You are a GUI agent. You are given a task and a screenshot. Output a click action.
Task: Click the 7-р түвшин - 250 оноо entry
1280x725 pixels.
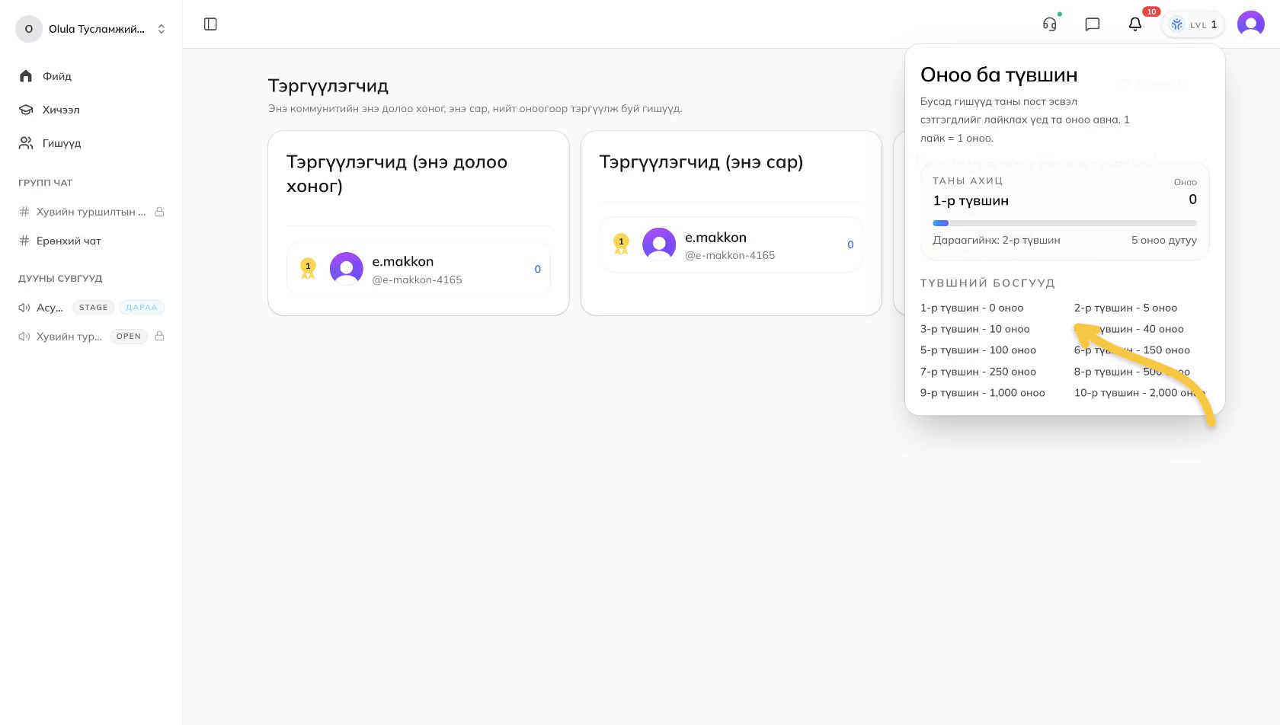pyautogui.click(x=978, y=372)
